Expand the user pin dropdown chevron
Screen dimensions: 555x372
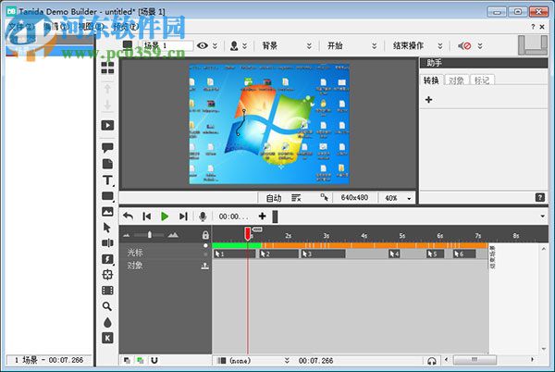(x=244, y=46)
